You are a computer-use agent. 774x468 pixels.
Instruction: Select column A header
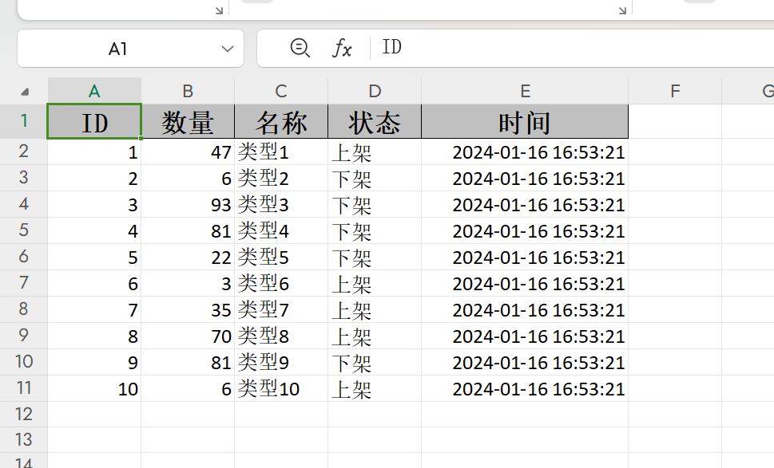point(94,91)
